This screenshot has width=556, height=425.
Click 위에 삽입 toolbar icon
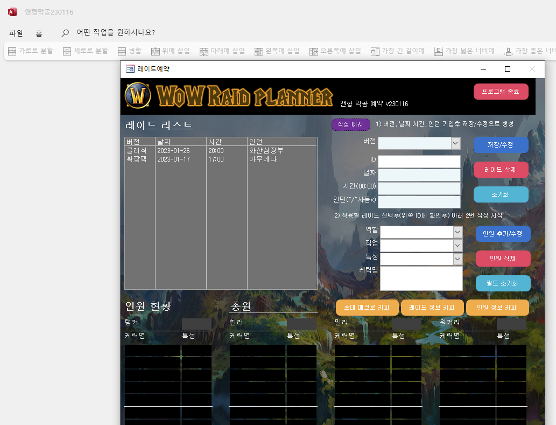(x=156, y=51)
